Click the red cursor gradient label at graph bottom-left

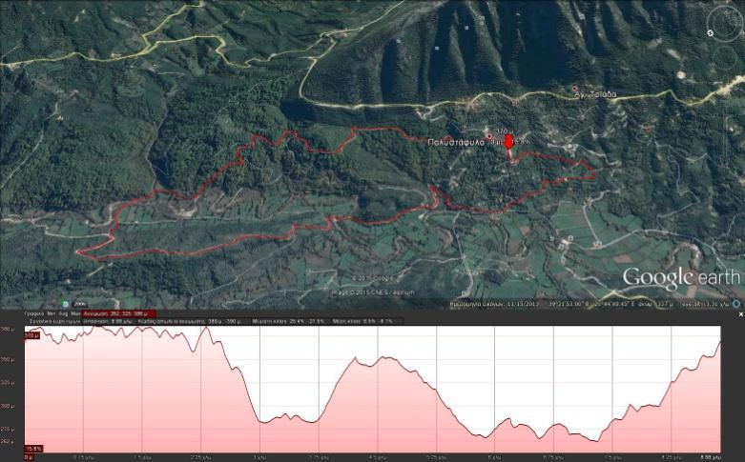(x=33, y=449)
